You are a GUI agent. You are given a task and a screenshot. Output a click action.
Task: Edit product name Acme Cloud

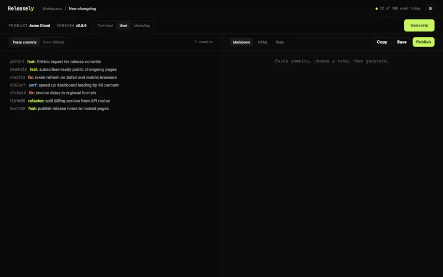tap(39, 25)
